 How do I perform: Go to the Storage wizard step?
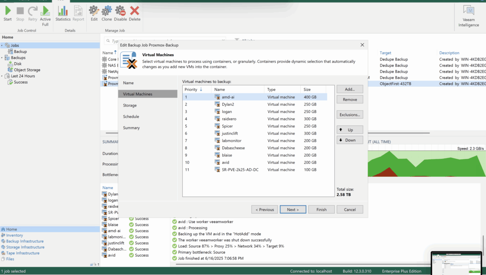tap(130, 105)
